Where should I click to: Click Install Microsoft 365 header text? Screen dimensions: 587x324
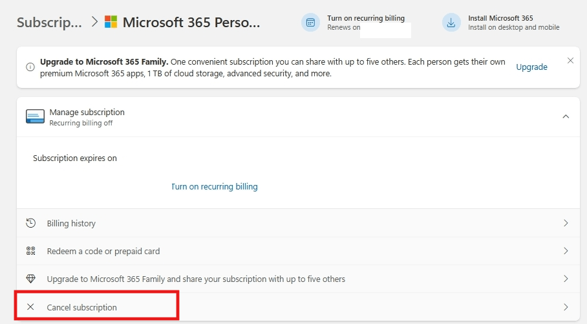coord(500,18)
